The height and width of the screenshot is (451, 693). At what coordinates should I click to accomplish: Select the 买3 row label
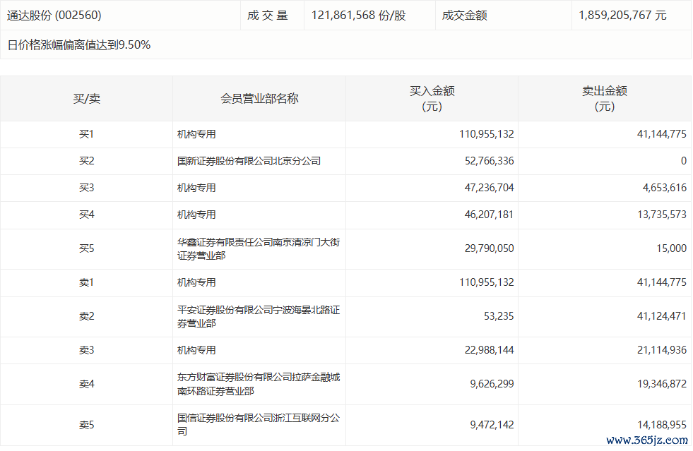[87, 188]
